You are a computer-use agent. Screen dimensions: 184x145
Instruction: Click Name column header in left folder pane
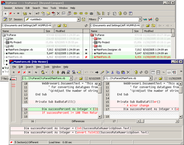[23, 31]
